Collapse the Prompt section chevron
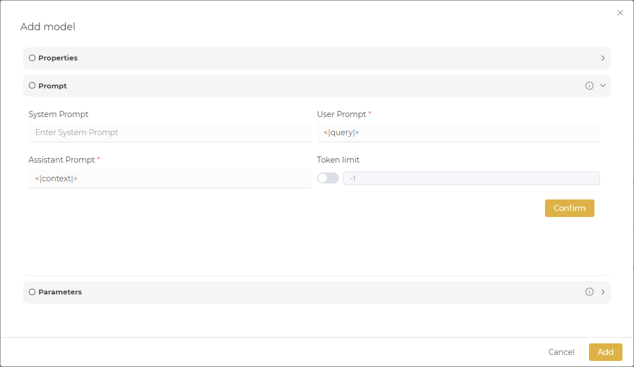Image resolution: width=634 pixels, height=367 pixels. (x=603, y=86)
